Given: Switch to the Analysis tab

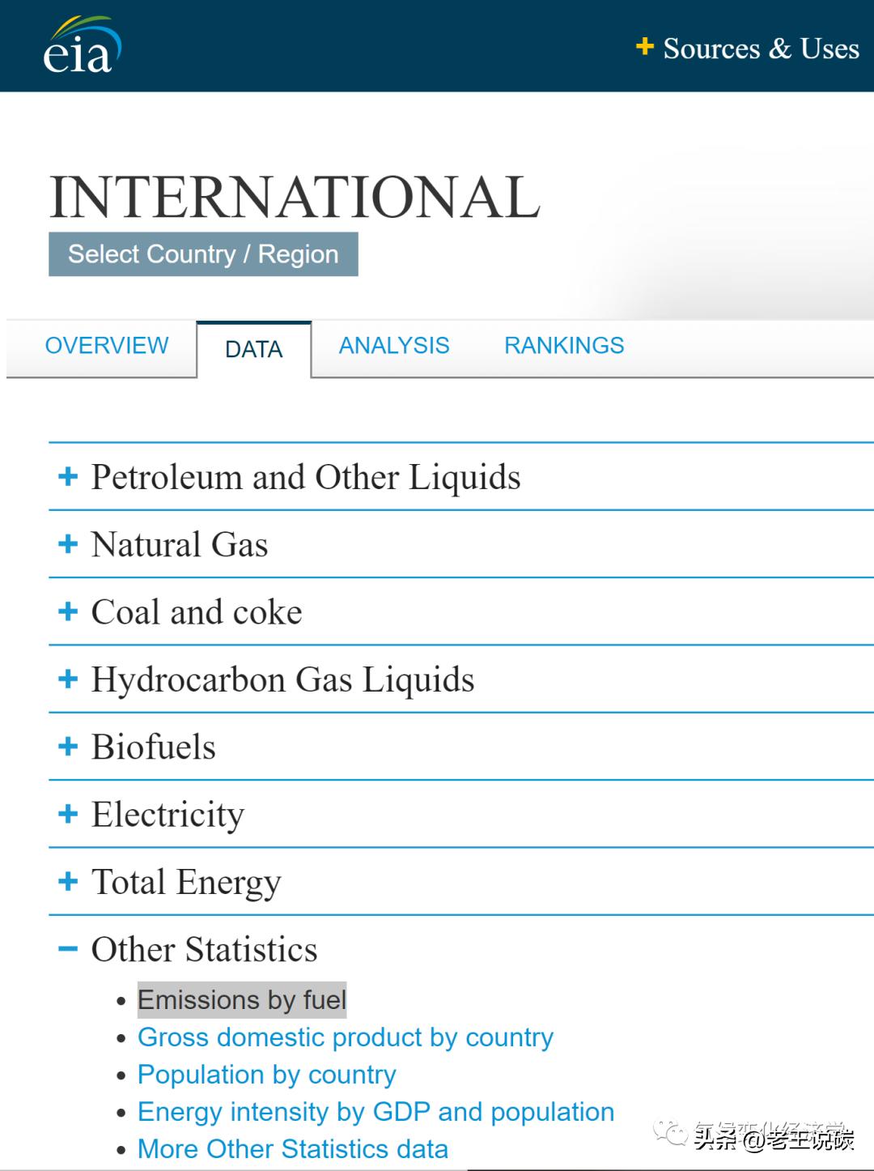Looking at the screenshot, I should tap(394, 346).
